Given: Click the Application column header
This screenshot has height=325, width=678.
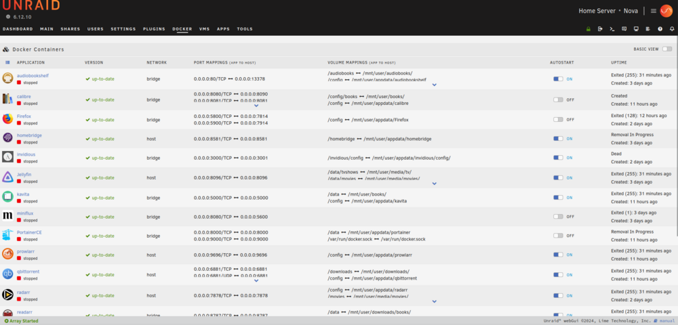Looking at the screenshot, I should pyautogui.click(x=31, y=62).
